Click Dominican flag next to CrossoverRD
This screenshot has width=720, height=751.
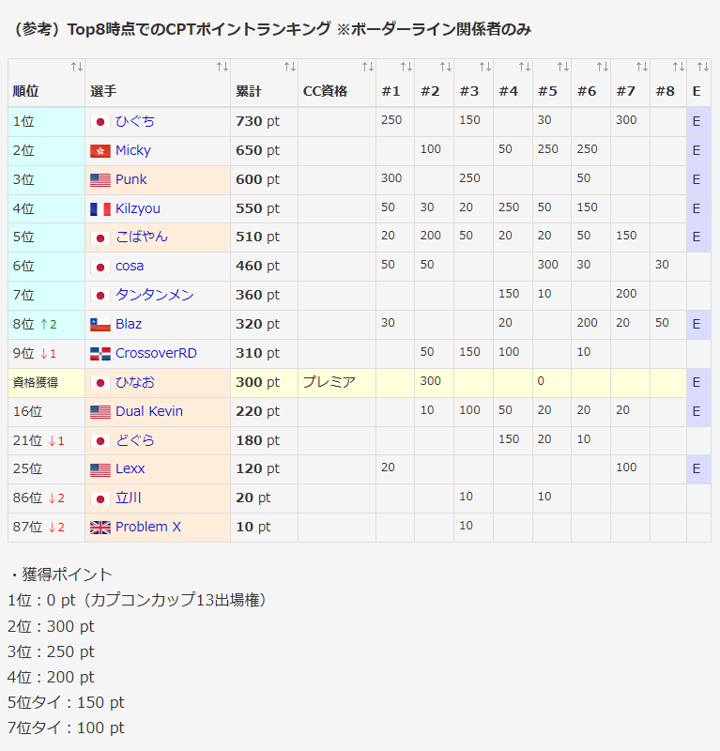coord(100,354)
